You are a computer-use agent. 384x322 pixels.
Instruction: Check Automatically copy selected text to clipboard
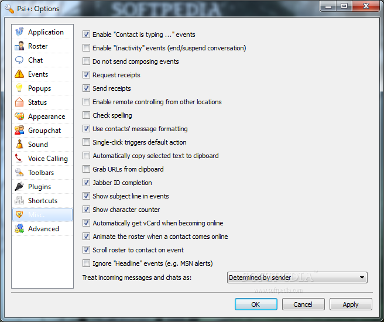pyautogui.click(x=86, y=156)
